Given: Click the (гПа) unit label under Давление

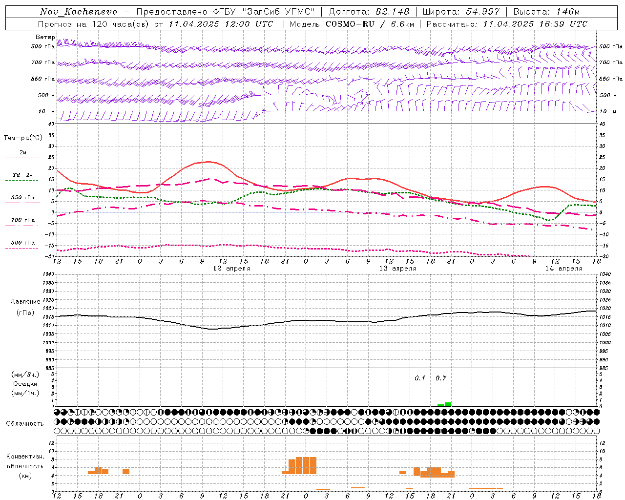Looking at the screenshot, I should [25, 313].
